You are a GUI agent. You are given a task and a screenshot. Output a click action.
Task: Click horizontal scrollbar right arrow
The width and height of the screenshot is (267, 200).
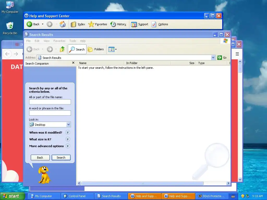[228, 183]
